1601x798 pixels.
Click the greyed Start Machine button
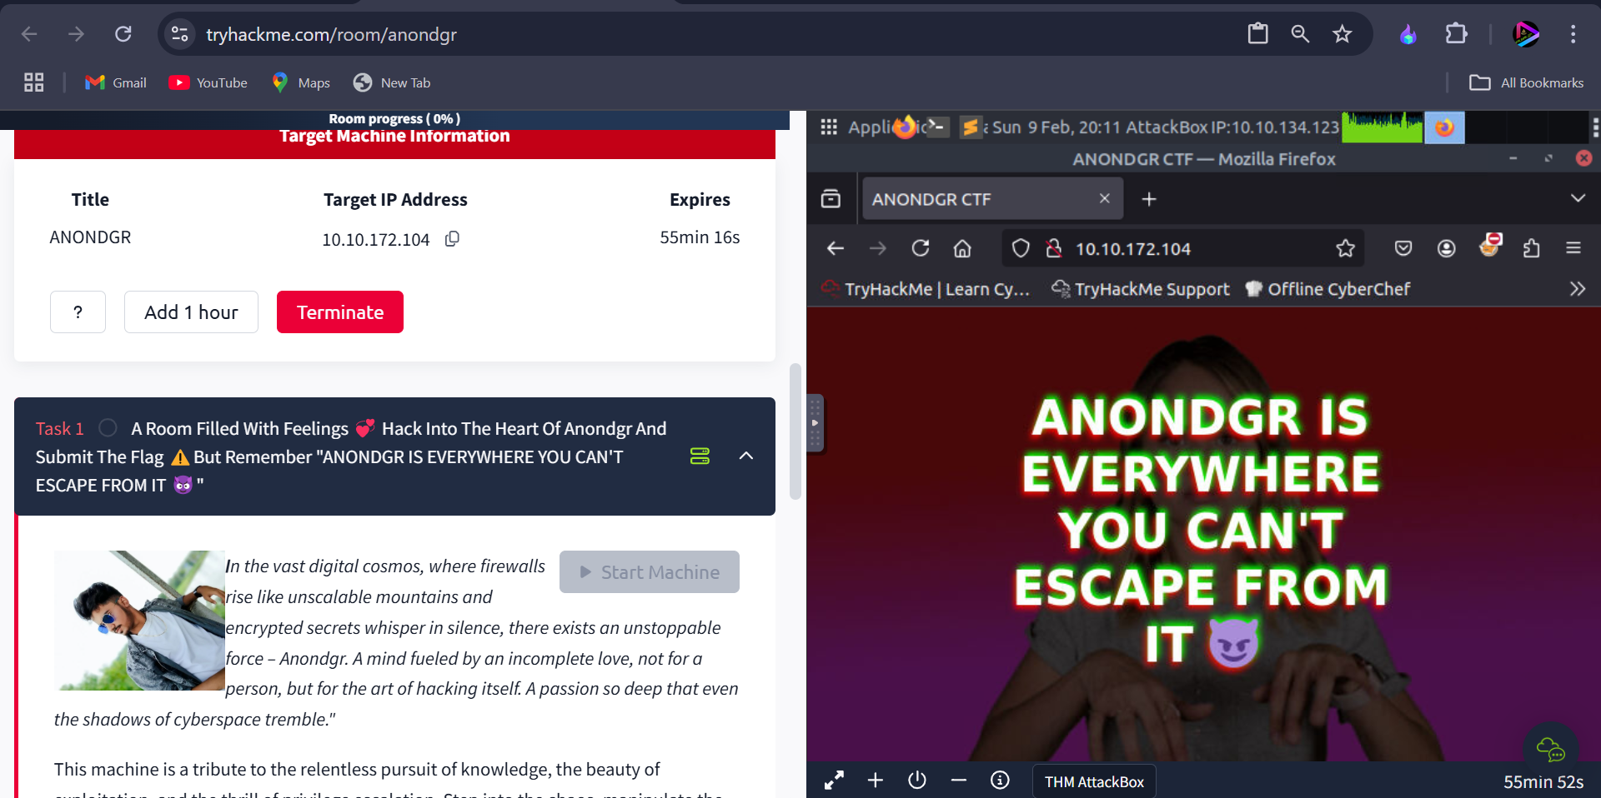coord(650,571)
